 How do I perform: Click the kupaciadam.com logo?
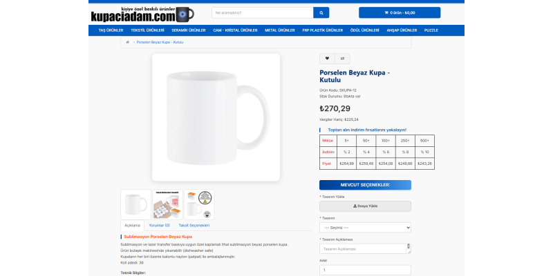tap(142, 14)
